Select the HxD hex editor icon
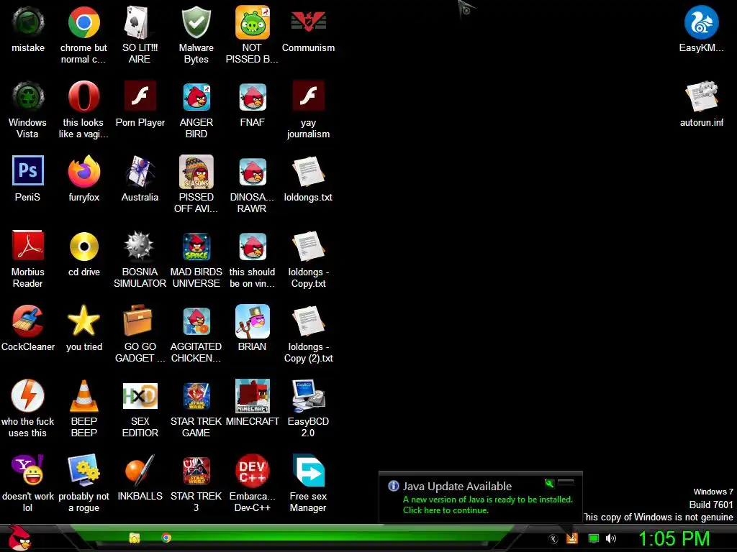This screenshot has height=552, width=737. [140, 396]
